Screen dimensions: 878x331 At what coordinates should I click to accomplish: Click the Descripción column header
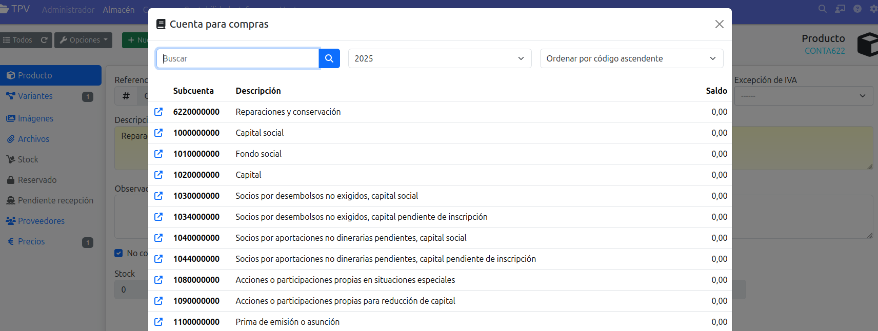[x=258, y=91]
